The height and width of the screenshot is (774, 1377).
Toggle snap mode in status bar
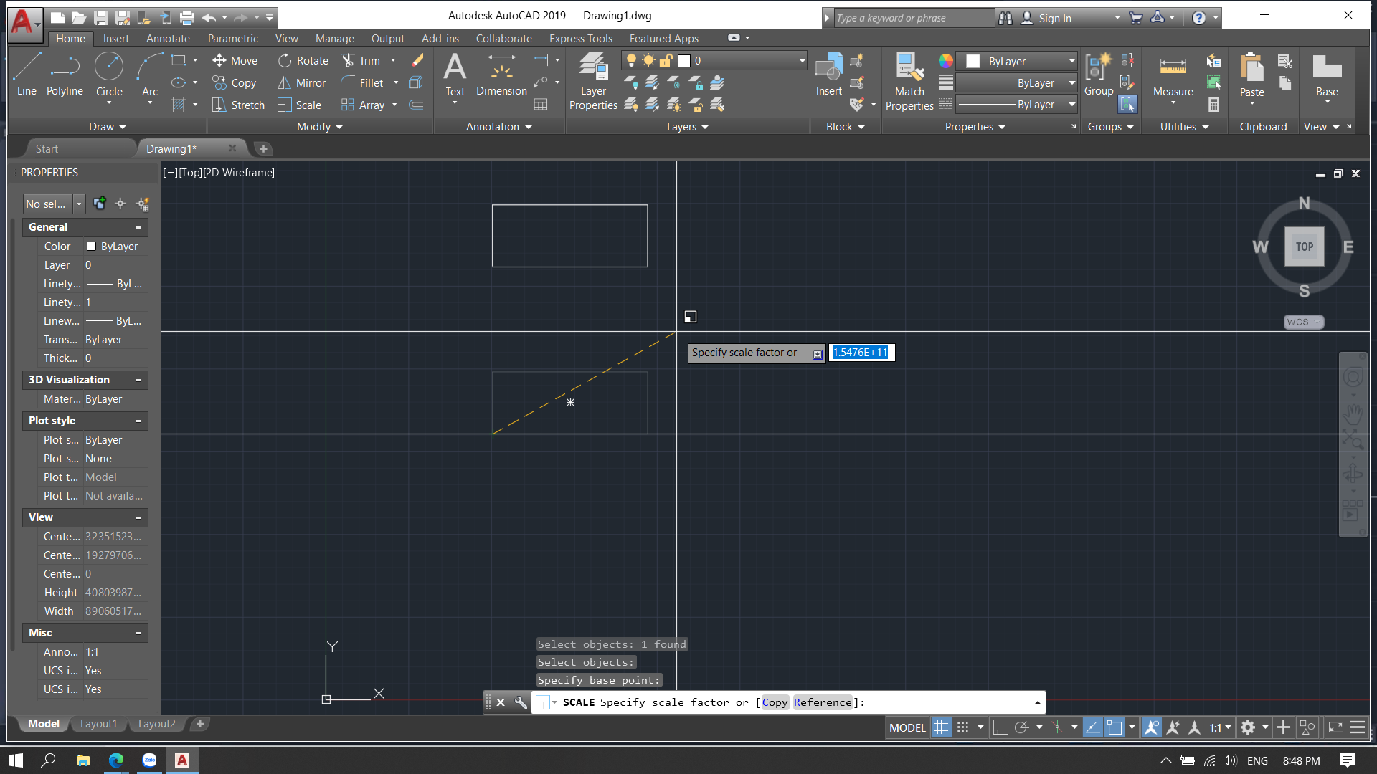[x=962, y=727]
